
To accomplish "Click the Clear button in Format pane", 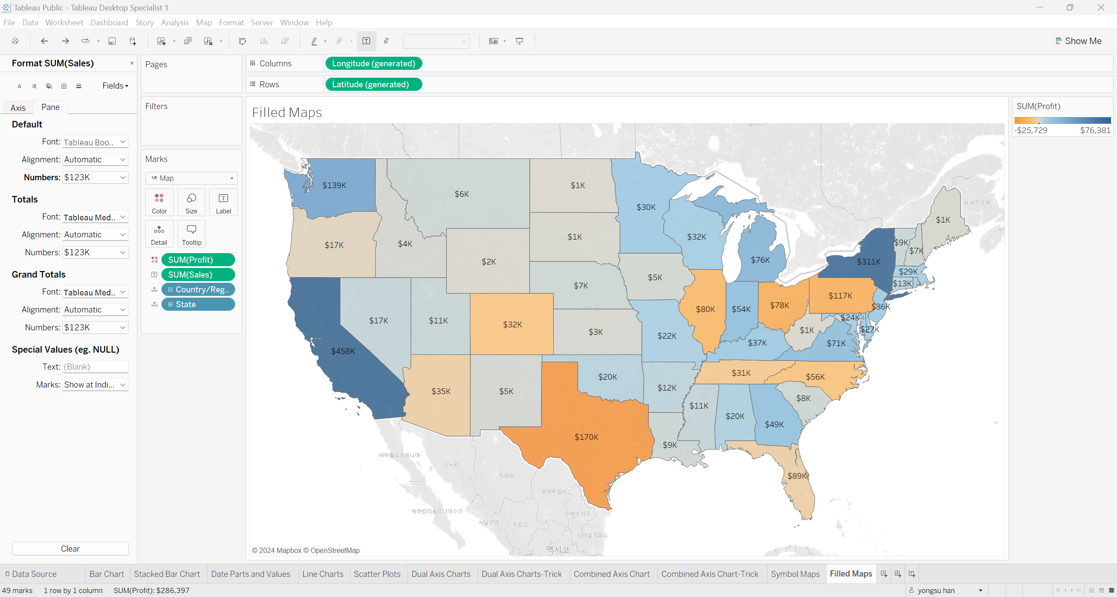I will click(x=70, y=549).
